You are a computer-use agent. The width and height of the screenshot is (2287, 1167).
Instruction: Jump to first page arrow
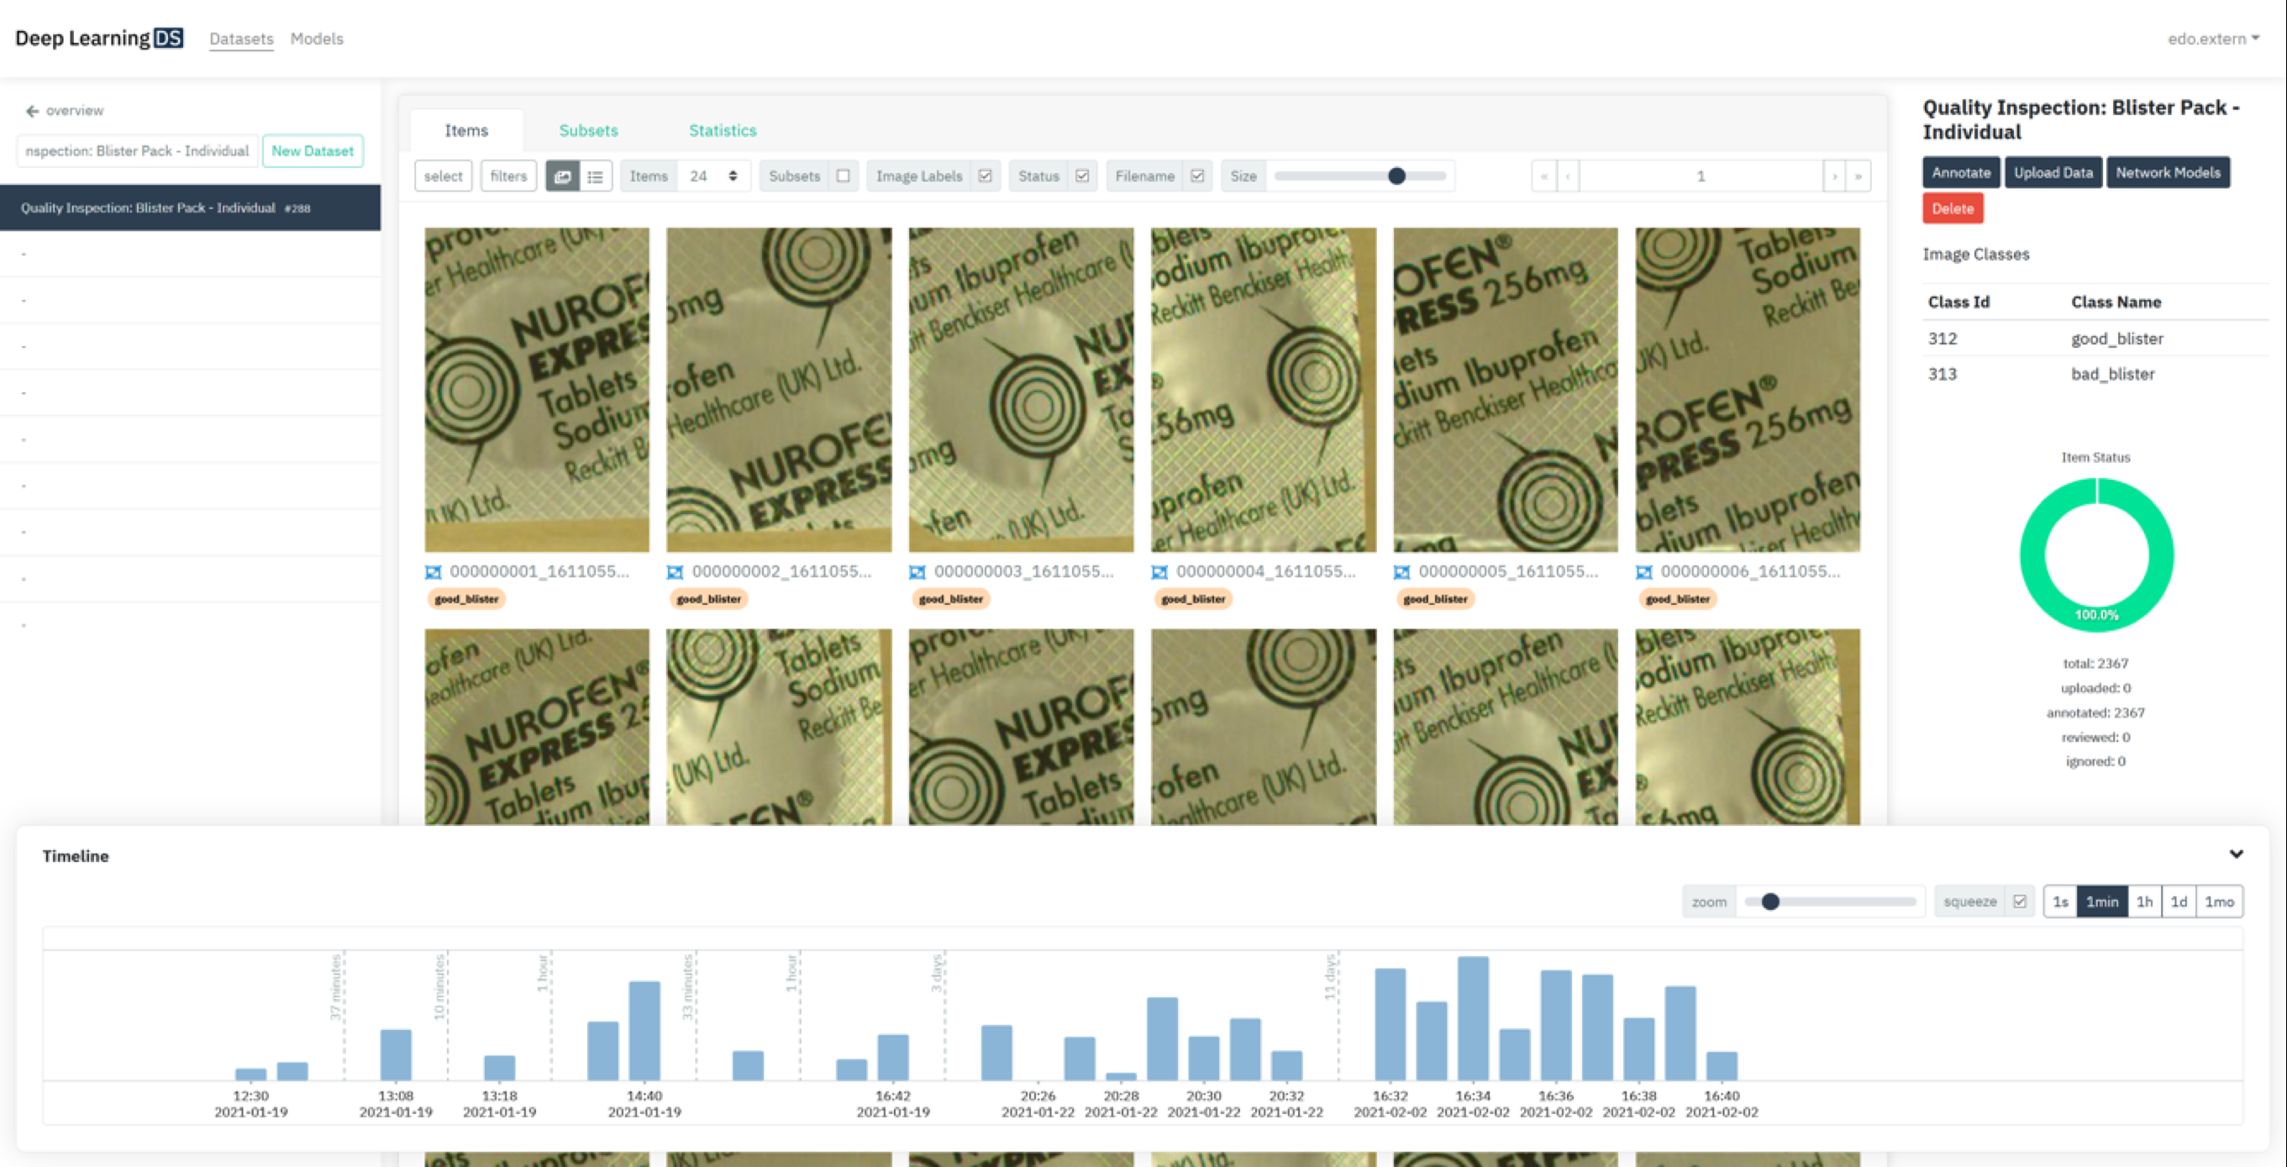click(1544, 176)
